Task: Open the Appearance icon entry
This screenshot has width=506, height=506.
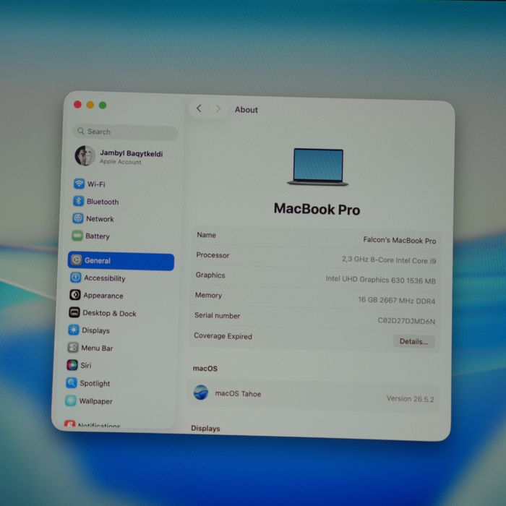Action: coord(75,295)
